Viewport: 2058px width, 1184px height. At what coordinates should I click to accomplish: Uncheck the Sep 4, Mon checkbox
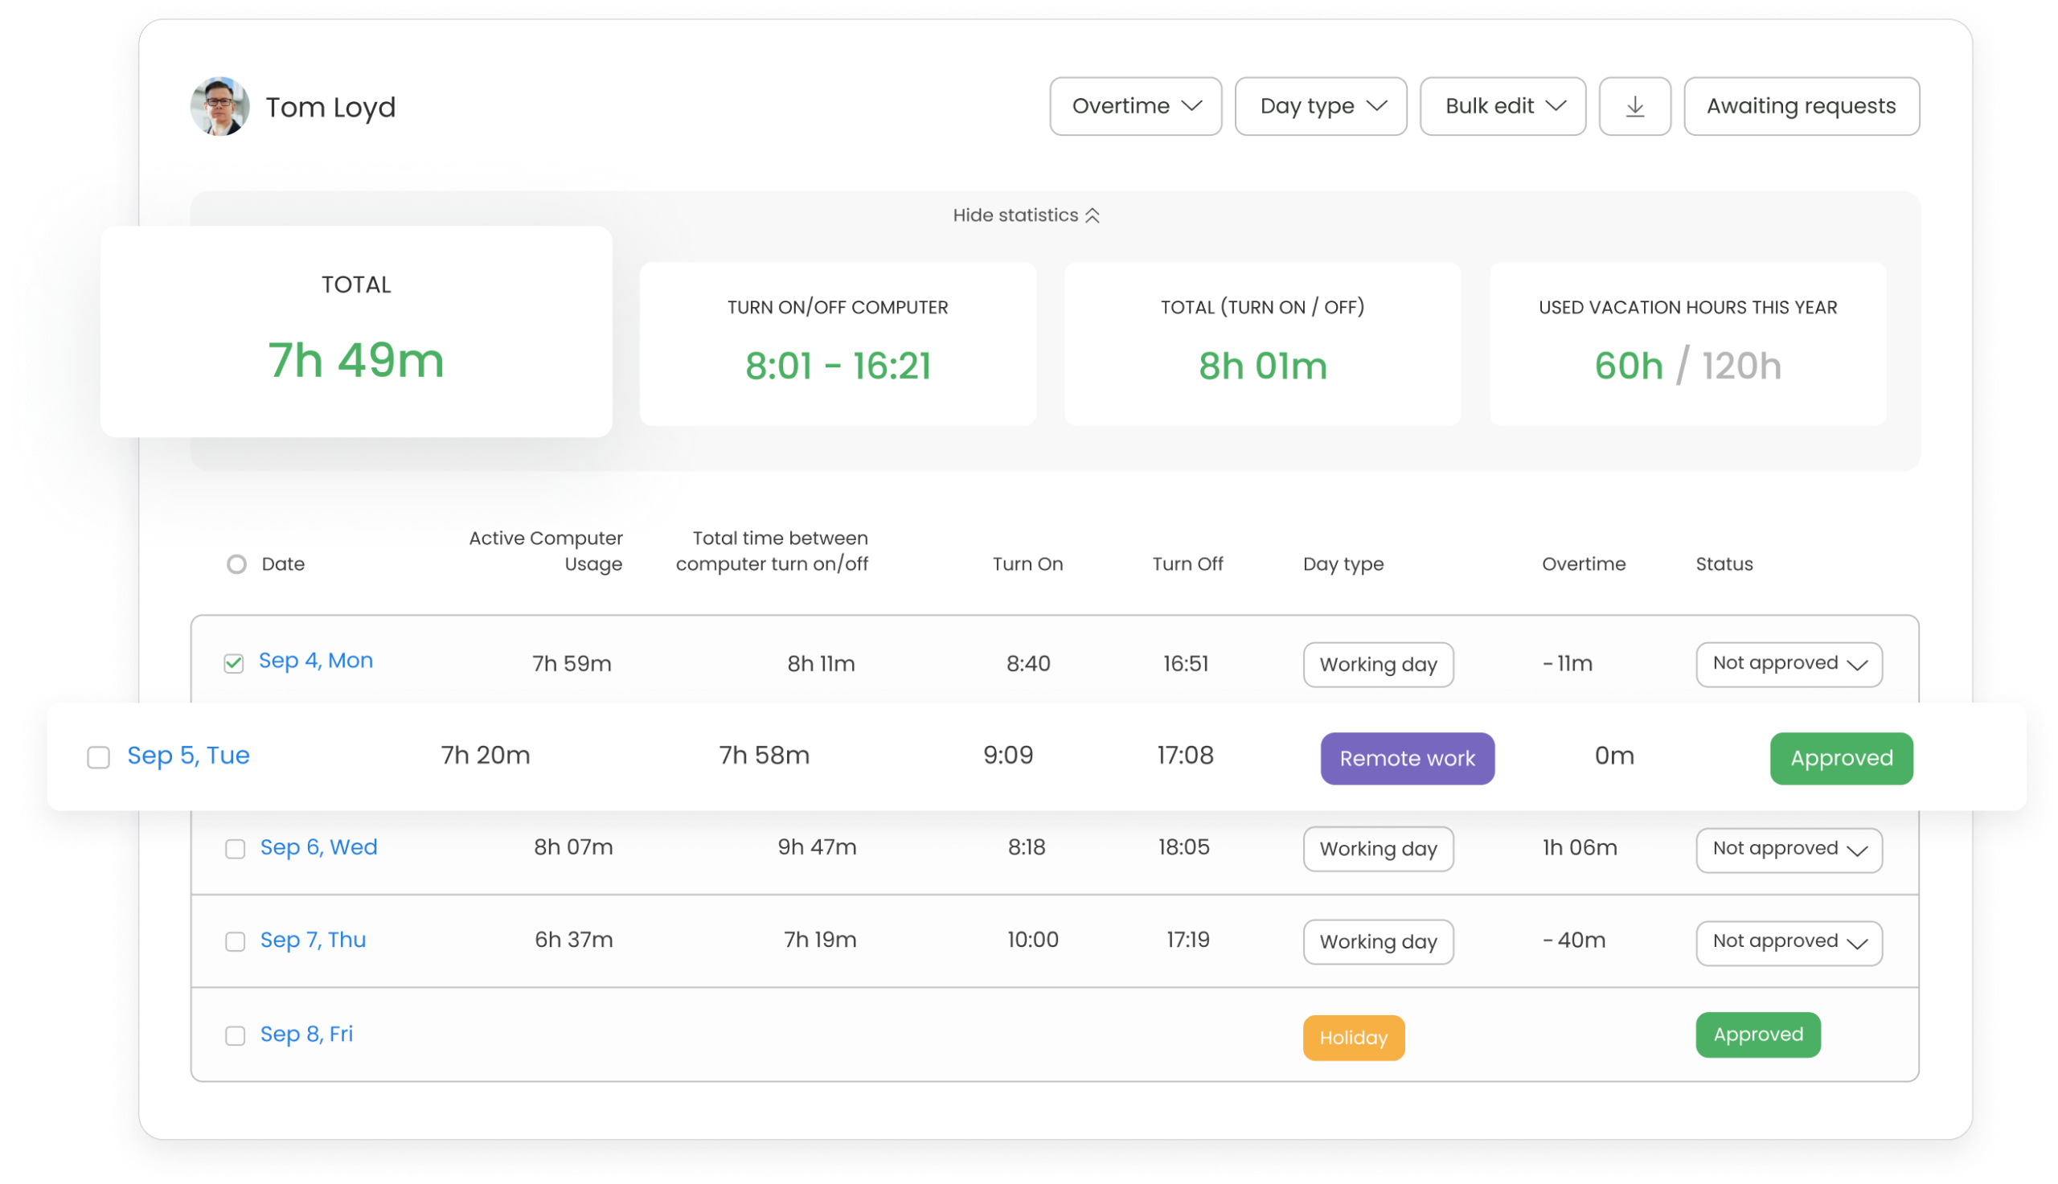coord(234,664)
